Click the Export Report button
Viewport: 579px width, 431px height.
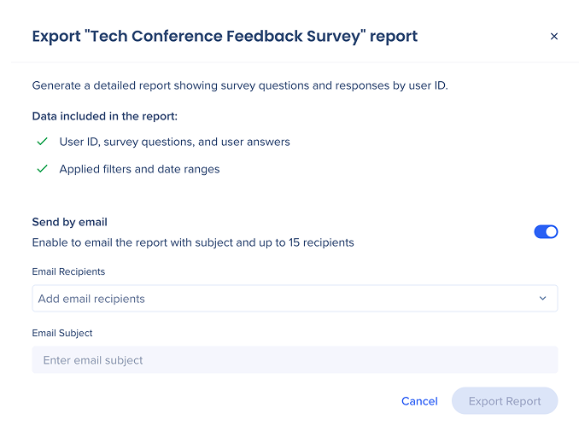tap(505, 401)
